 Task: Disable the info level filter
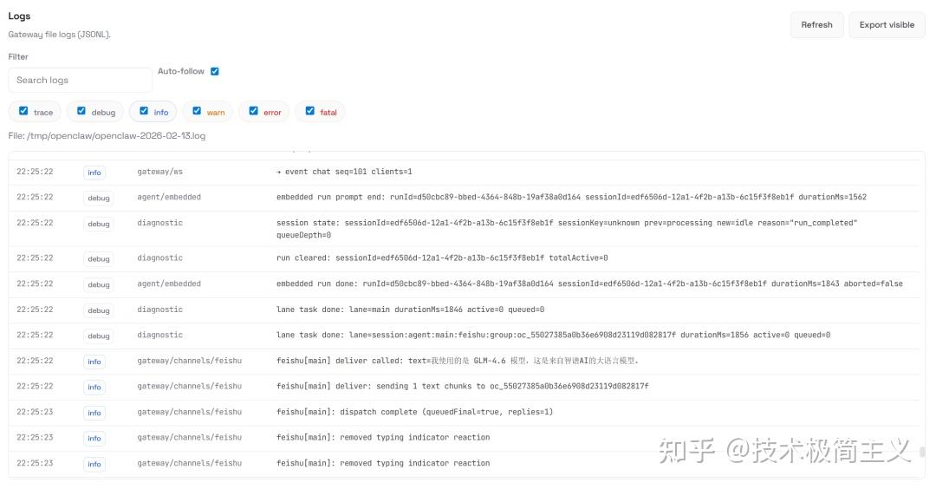pyautogui.click(x=144, y=111)
